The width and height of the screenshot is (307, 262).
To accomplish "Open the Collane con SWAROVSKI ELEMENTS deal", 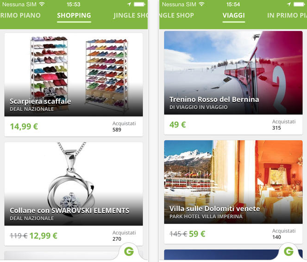I will (x=74, y=184).
